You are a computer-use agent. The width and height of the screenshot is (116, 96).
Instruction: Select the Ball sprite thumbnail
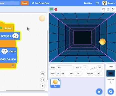(x=55, y=83)
